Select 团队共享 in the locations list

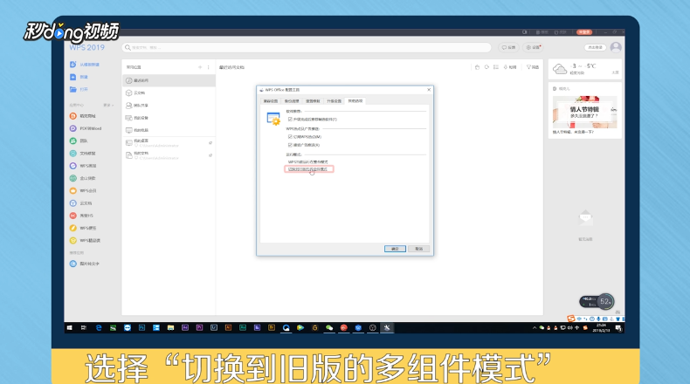(169, 106)
